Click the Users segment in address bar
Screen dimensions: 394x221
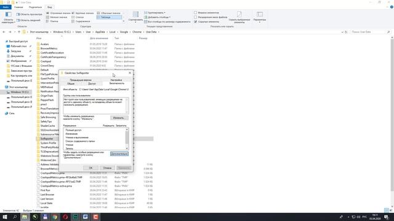78,32
